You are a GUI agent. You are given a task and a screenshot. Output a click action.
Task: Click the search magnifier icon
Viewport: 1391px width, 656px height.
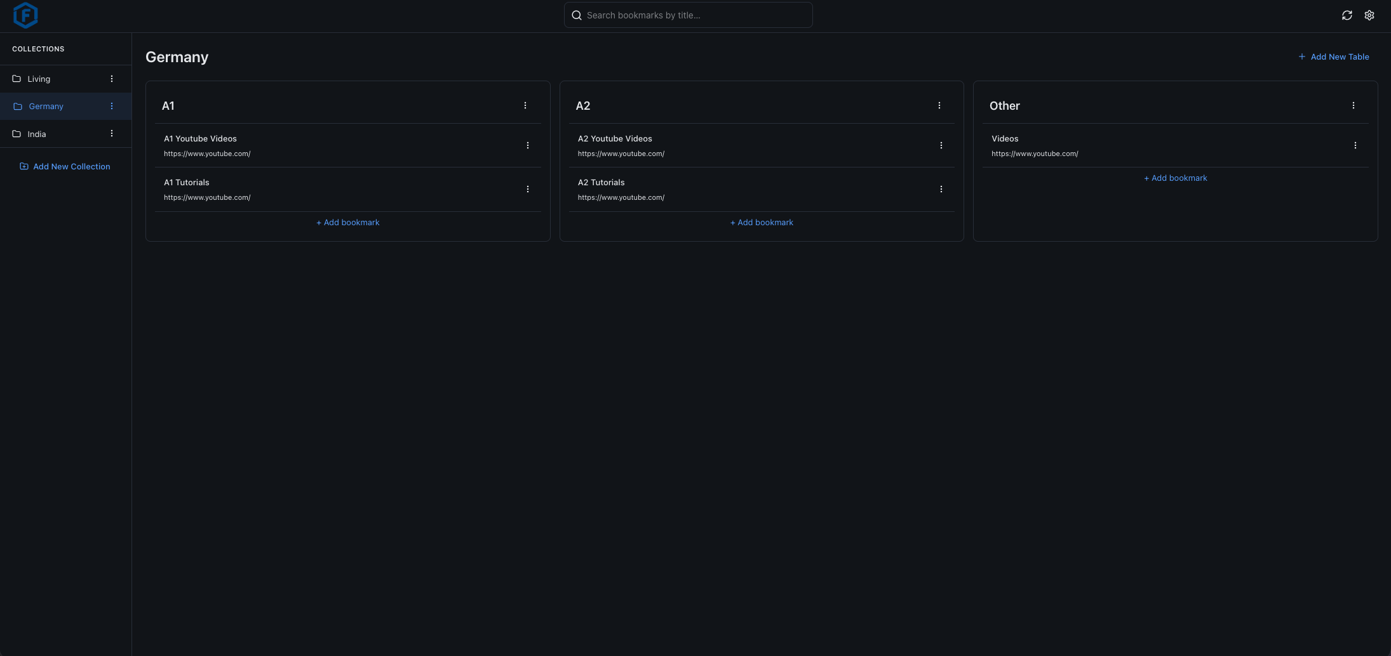pyautogui.click(x=576, y=15)
